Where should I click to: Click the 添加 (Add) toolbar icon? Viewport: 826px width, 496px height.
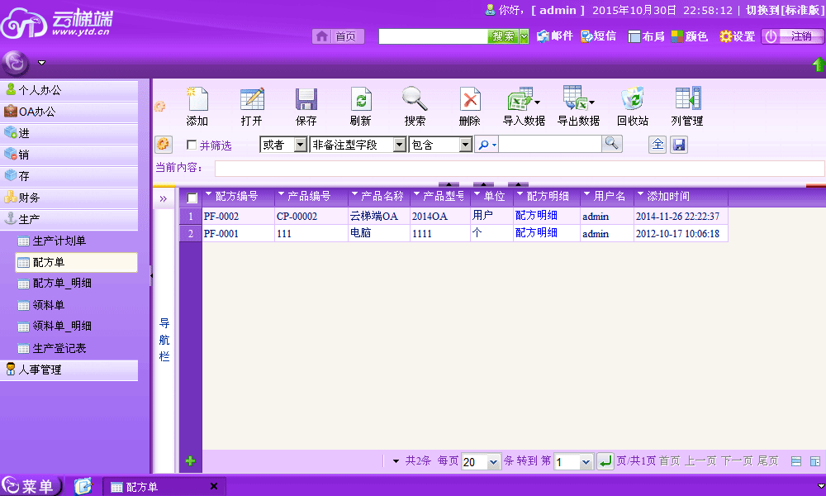(x=197, y=99)
